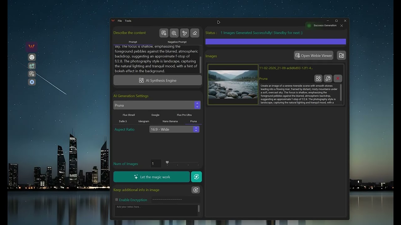Click the river stones image thumbnail

pos(233,85)
